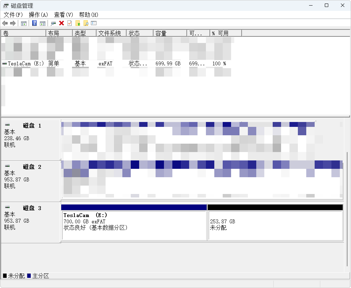Sort by the 文件系统 column header
The image size is (351, 288).
point(112,33)
